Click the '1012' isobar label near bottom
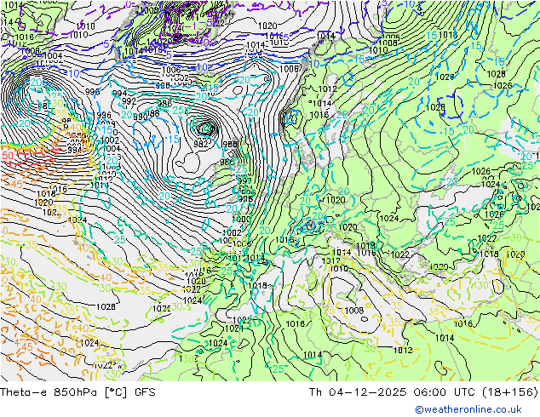The width and height of the screenshot is (540, 417). click(x=403, y=350)
